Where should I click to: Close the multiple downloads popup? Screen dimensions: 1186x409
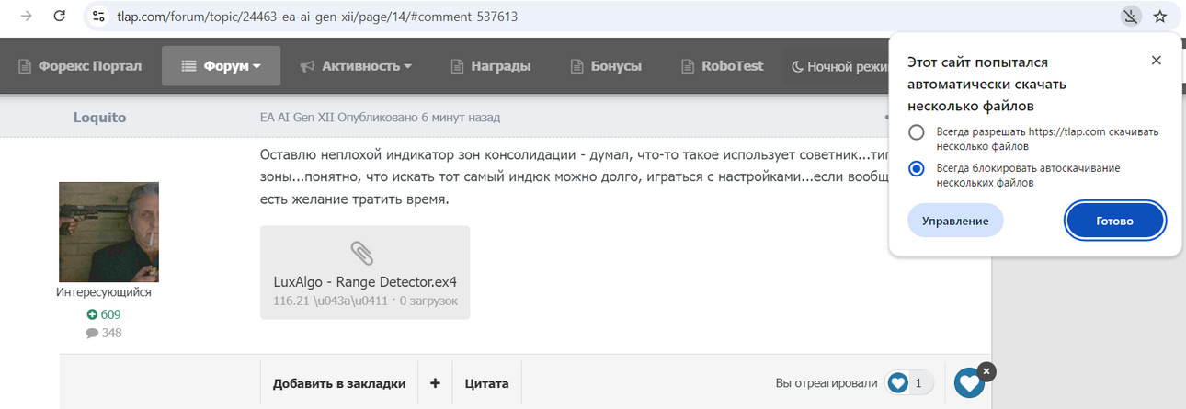(x=1156, y=61)
